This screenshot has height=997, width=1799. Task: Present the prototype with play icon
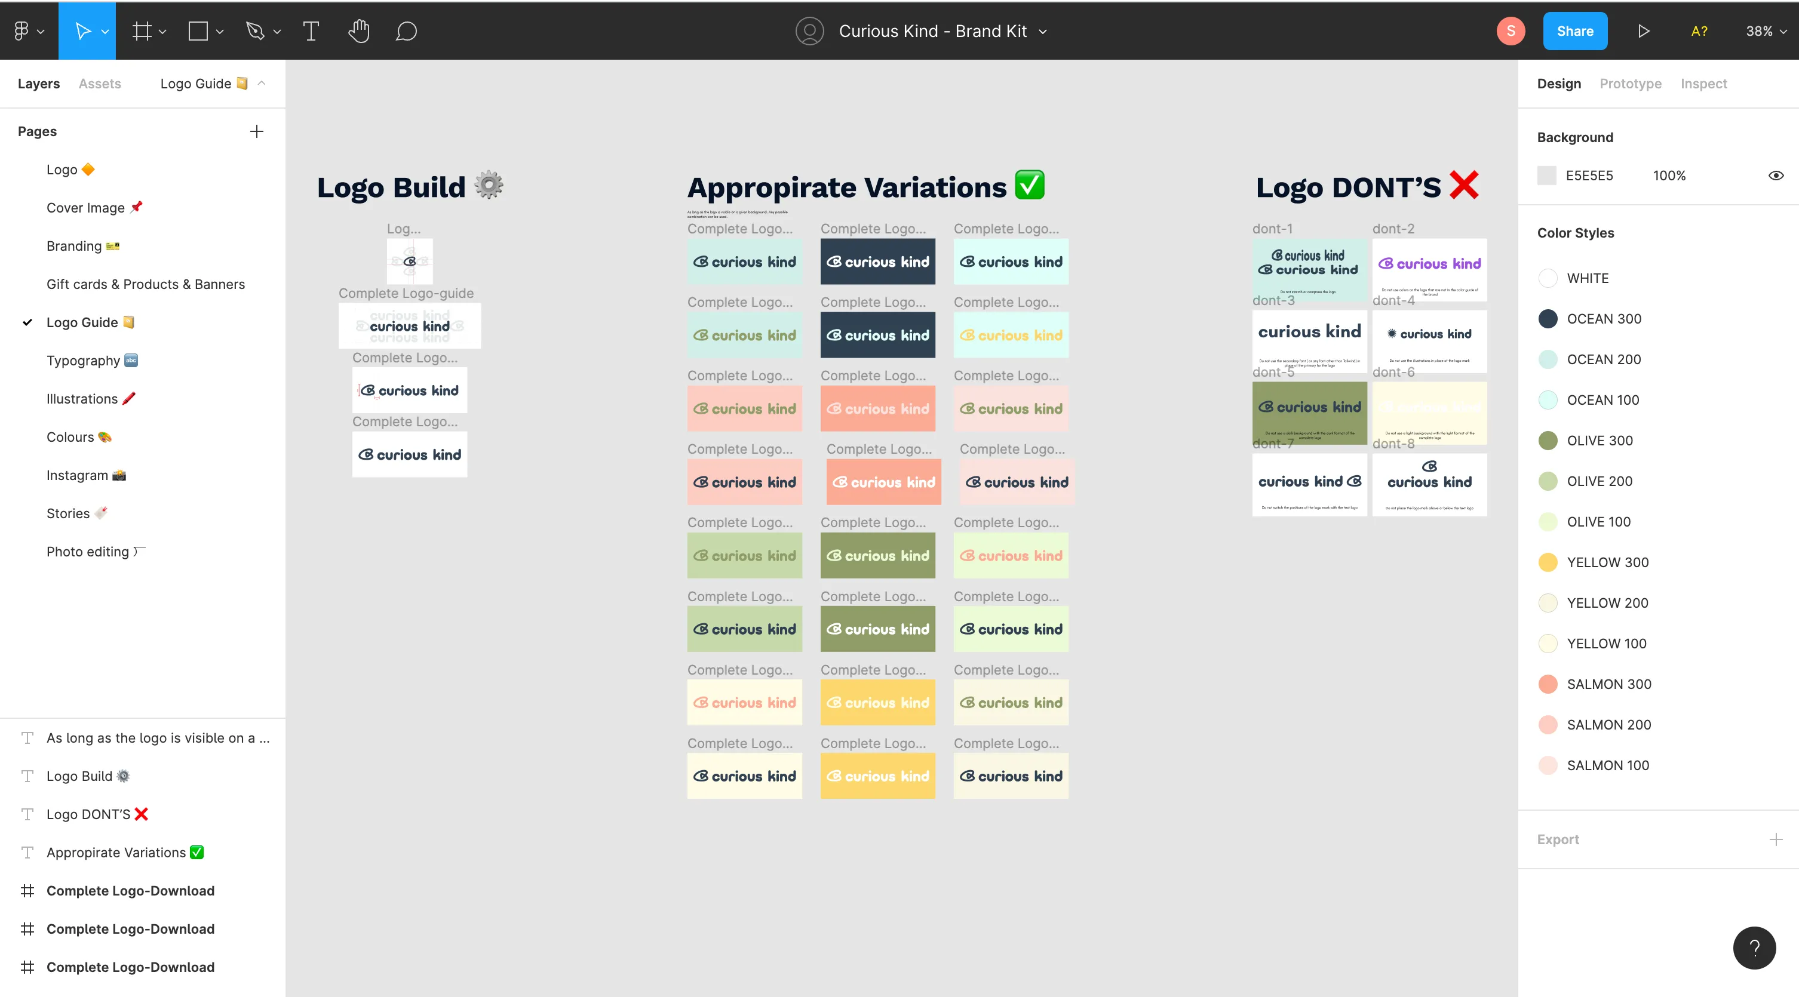(x=1643, y=30)
